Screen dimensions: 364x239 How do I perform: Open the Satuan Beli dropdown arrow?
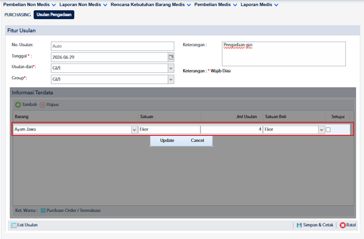click(321, 130)
